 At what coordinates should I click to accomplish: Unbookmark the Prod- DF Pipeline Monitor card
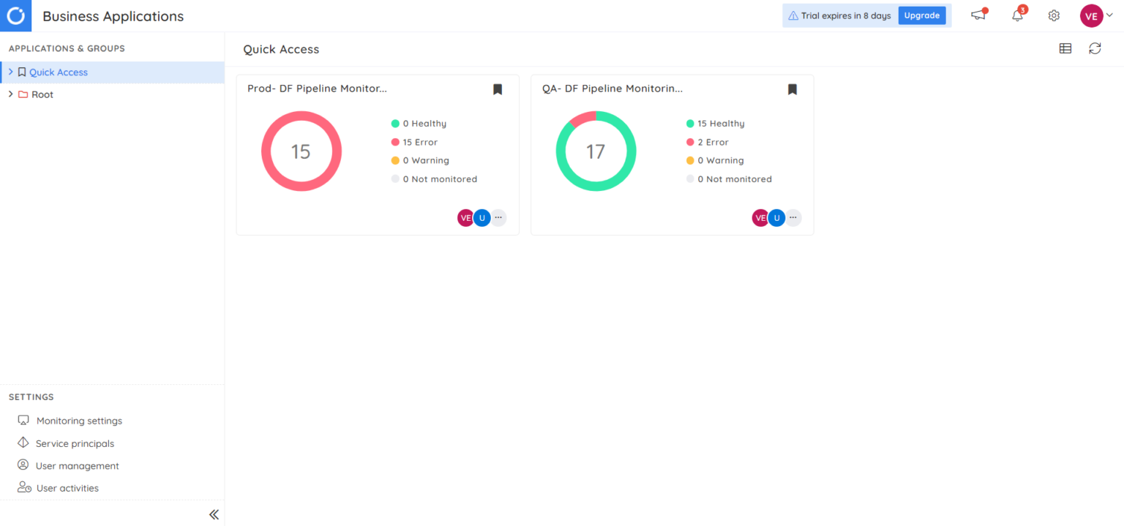click(498, 89)
